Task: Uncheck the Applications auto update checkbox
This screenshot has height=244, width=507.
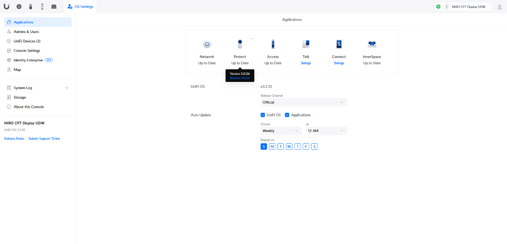Action: point(287,115)
